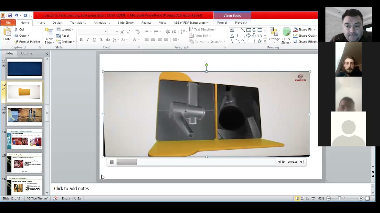Click the Format Painter brush

27,42
